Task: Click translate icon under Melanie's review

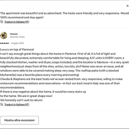Action: click(1, 104)
